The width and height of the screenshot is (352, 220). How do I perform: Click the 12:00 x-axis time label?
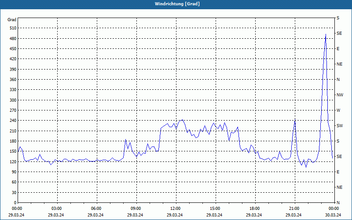point(176,209)
